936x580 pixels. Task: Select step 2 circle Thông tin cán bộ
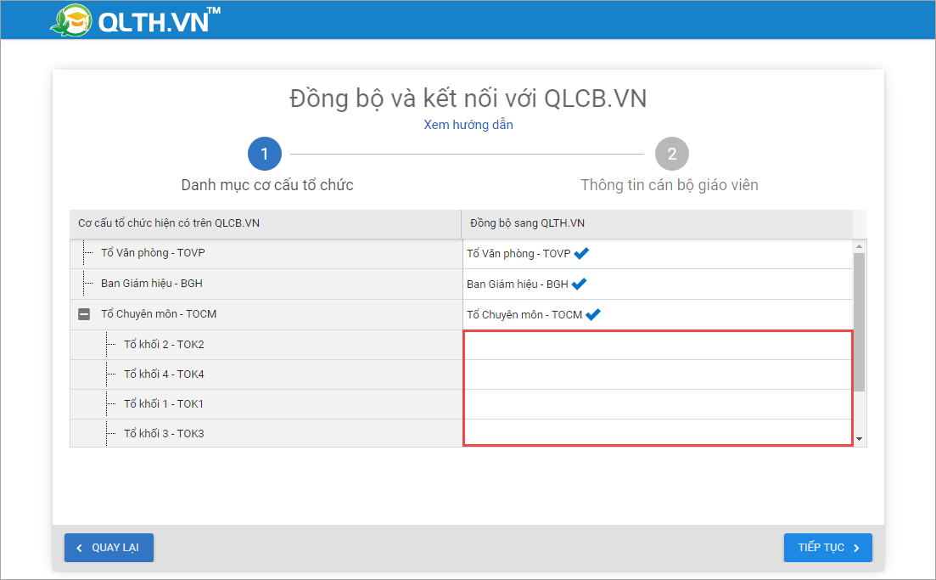pyautogui.click(x=671, y=154)
